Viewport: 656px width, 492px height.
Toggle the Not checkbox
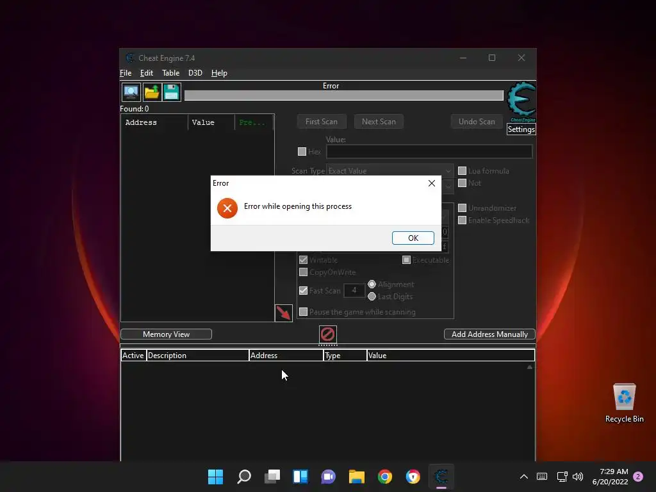coord(463,183)
